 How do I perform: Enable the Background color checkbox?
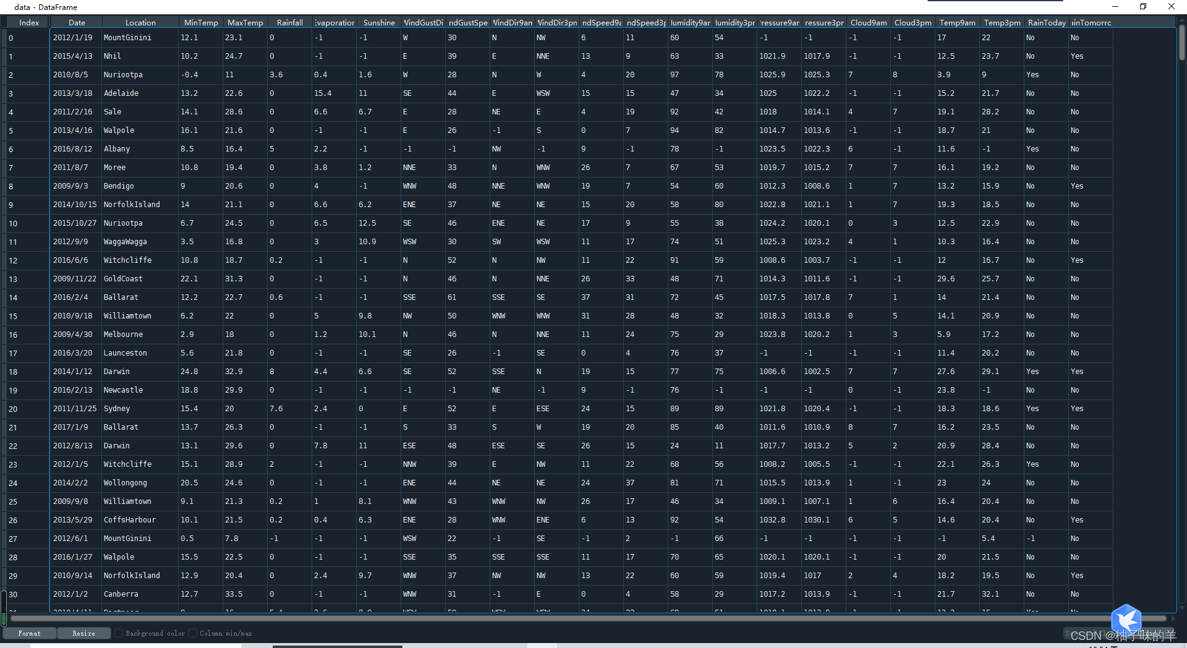[119, 633]
